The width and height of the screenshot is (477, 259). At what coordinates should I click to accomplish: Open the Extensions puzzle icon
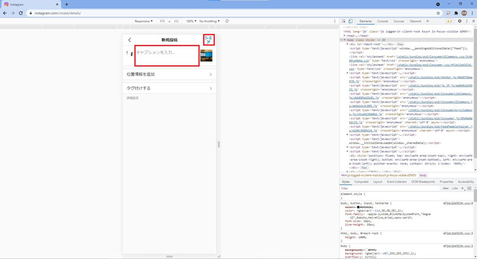pyautogui.click(x=456, y=13)
